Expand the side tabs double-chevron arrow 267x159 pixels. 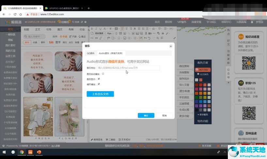(x=228, y=83)
